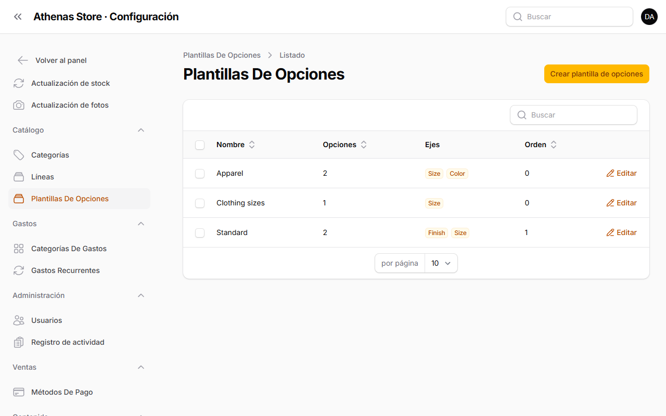Screen dimensions: 666x416
Task: Click the Color badge in Apparel row
Action: coord(457,174)
